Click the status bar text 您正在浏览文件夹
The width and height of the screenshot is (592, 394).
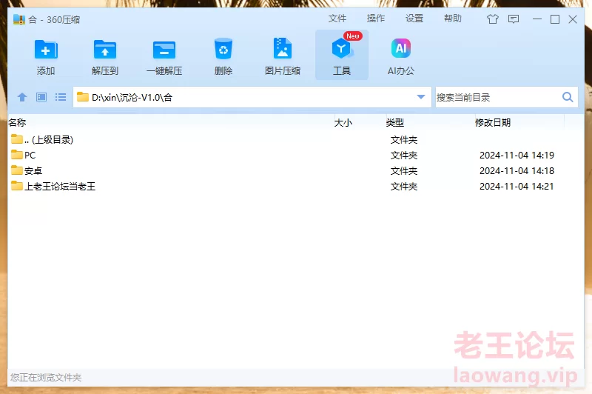[46, 378]
